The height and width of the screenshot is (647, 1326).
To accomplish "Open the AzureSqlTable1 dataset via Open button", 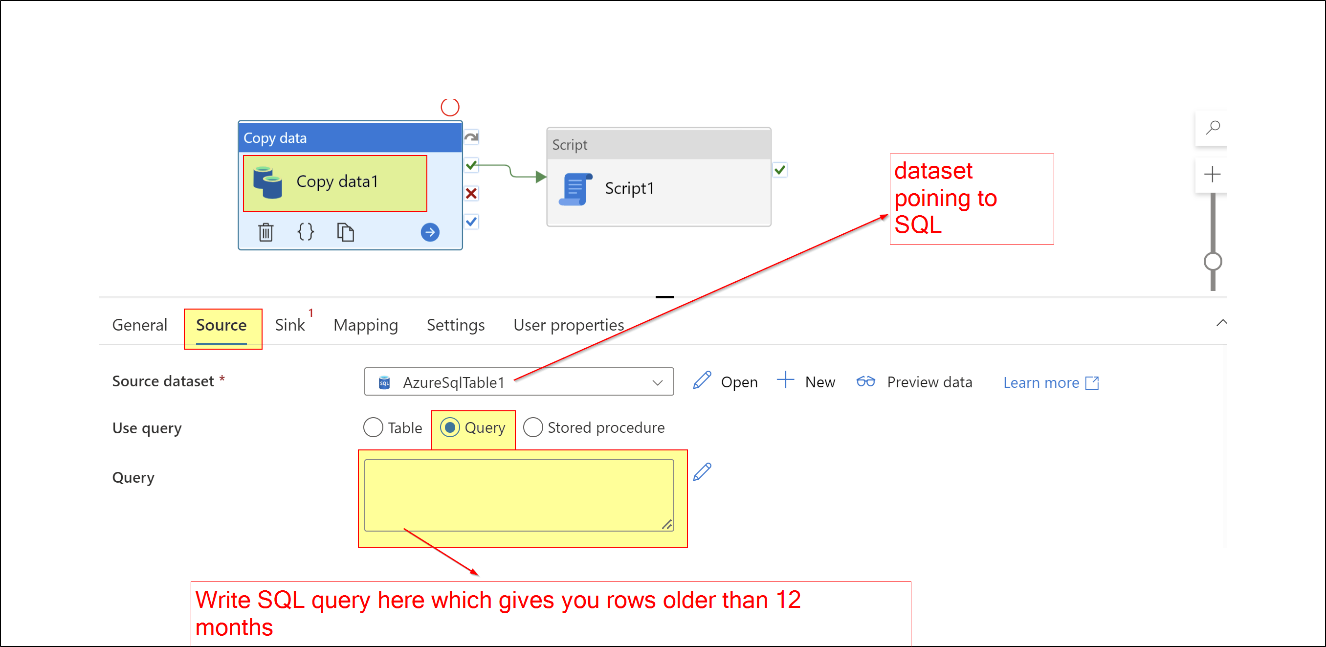I will click(x=727, y=381).
